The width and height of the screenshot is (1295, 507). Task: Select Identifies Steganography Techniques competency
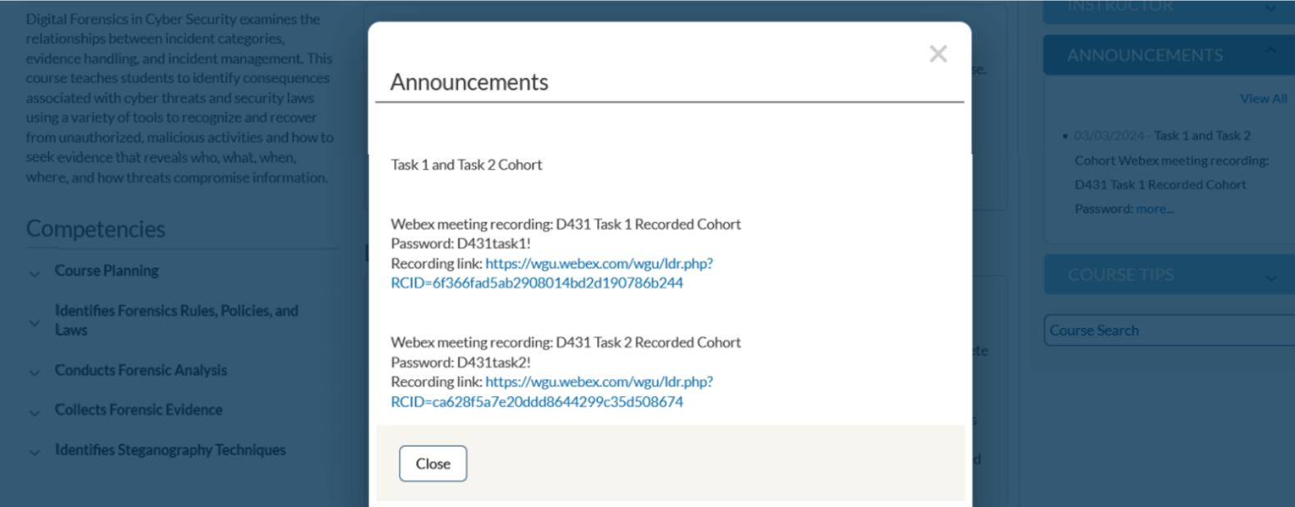pos(170,450)
